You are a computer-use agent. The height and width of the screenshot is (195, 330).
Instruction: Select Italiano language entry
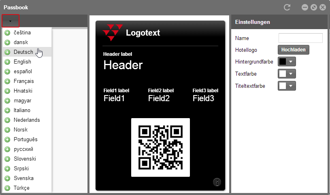point(22,110)
